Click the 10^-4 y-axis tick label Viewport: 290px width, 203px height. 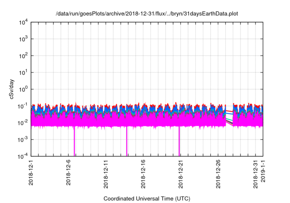pos(24,156)
